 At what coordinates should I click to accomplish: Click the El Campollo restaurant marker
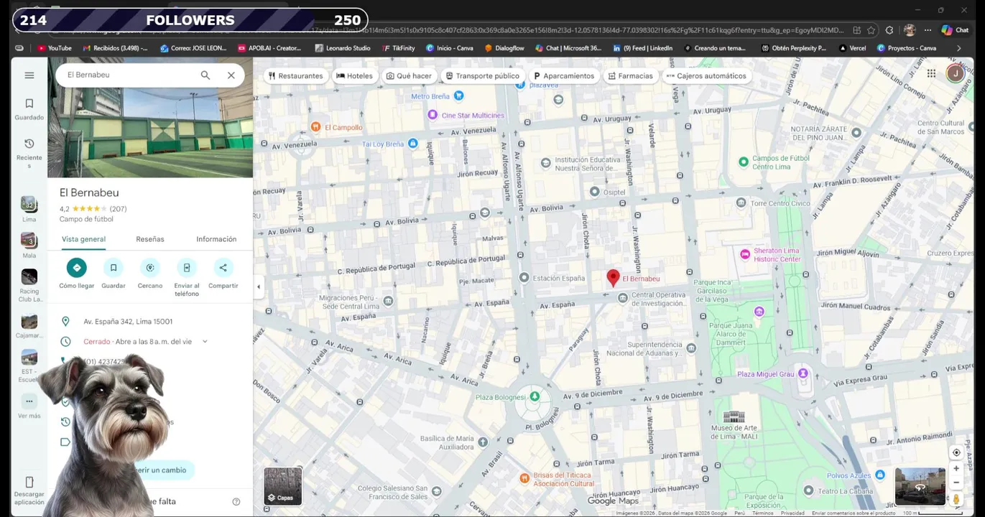pos(315,127)
